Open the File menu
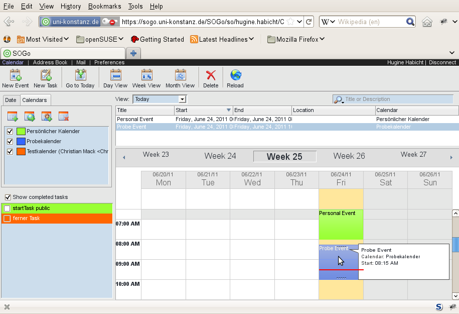This screenshot has height=314, width=459. (9, 6)
